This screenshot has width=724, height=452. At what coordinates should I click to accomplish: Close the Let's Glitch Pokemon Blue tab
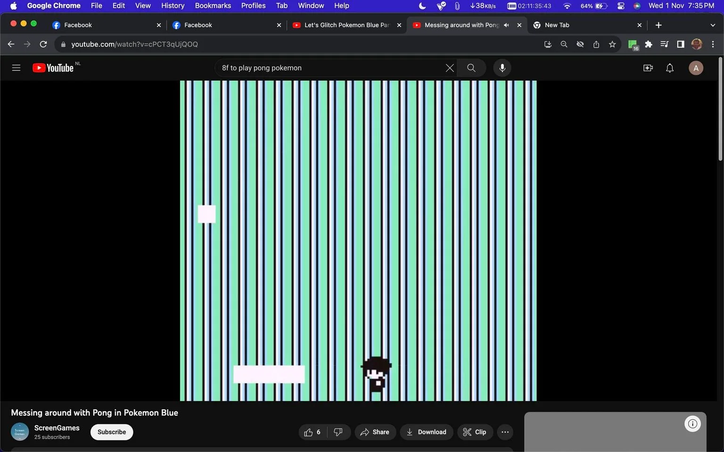[x=399, y=25]
